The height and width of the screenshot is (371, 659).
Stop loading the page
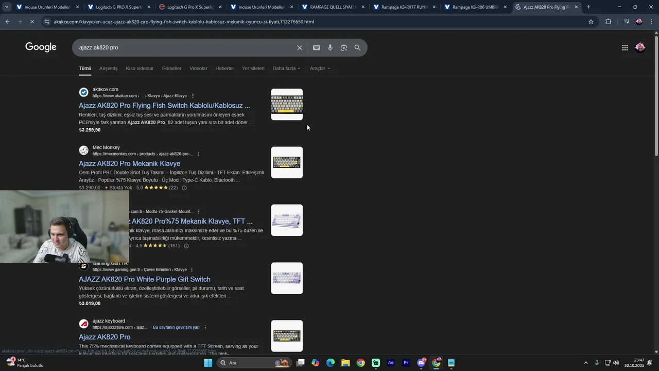32,22
